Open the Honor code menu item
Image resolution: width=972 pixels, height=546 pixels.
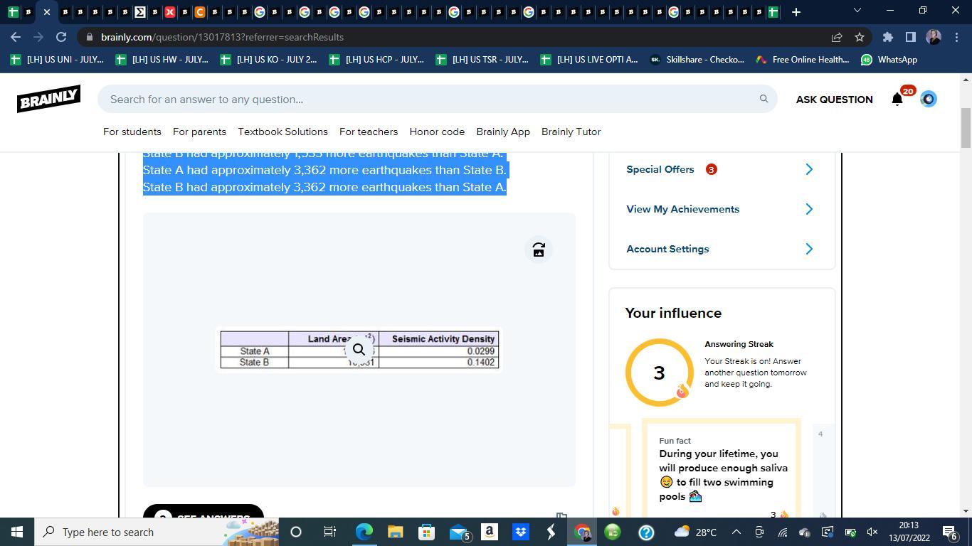[437, 132]
